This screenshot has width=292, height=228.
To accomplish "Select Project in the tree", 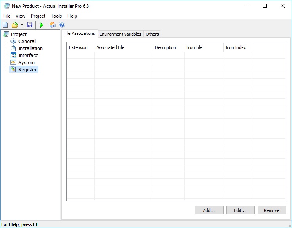I will tap(19, 34).
